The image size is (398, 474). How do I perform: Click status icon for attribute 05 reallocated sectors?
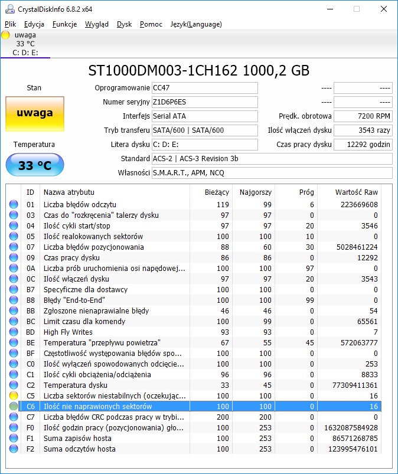point(14,236)
